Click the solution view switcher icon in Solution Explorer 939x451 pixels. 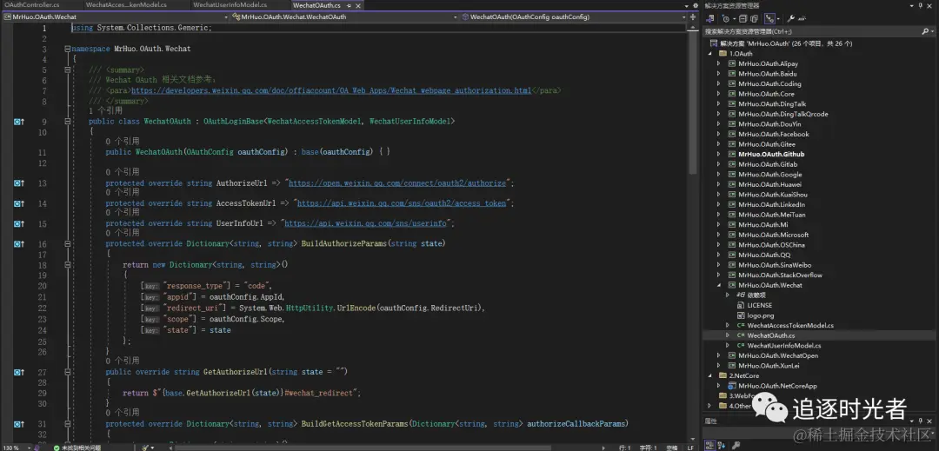(709, 18)
